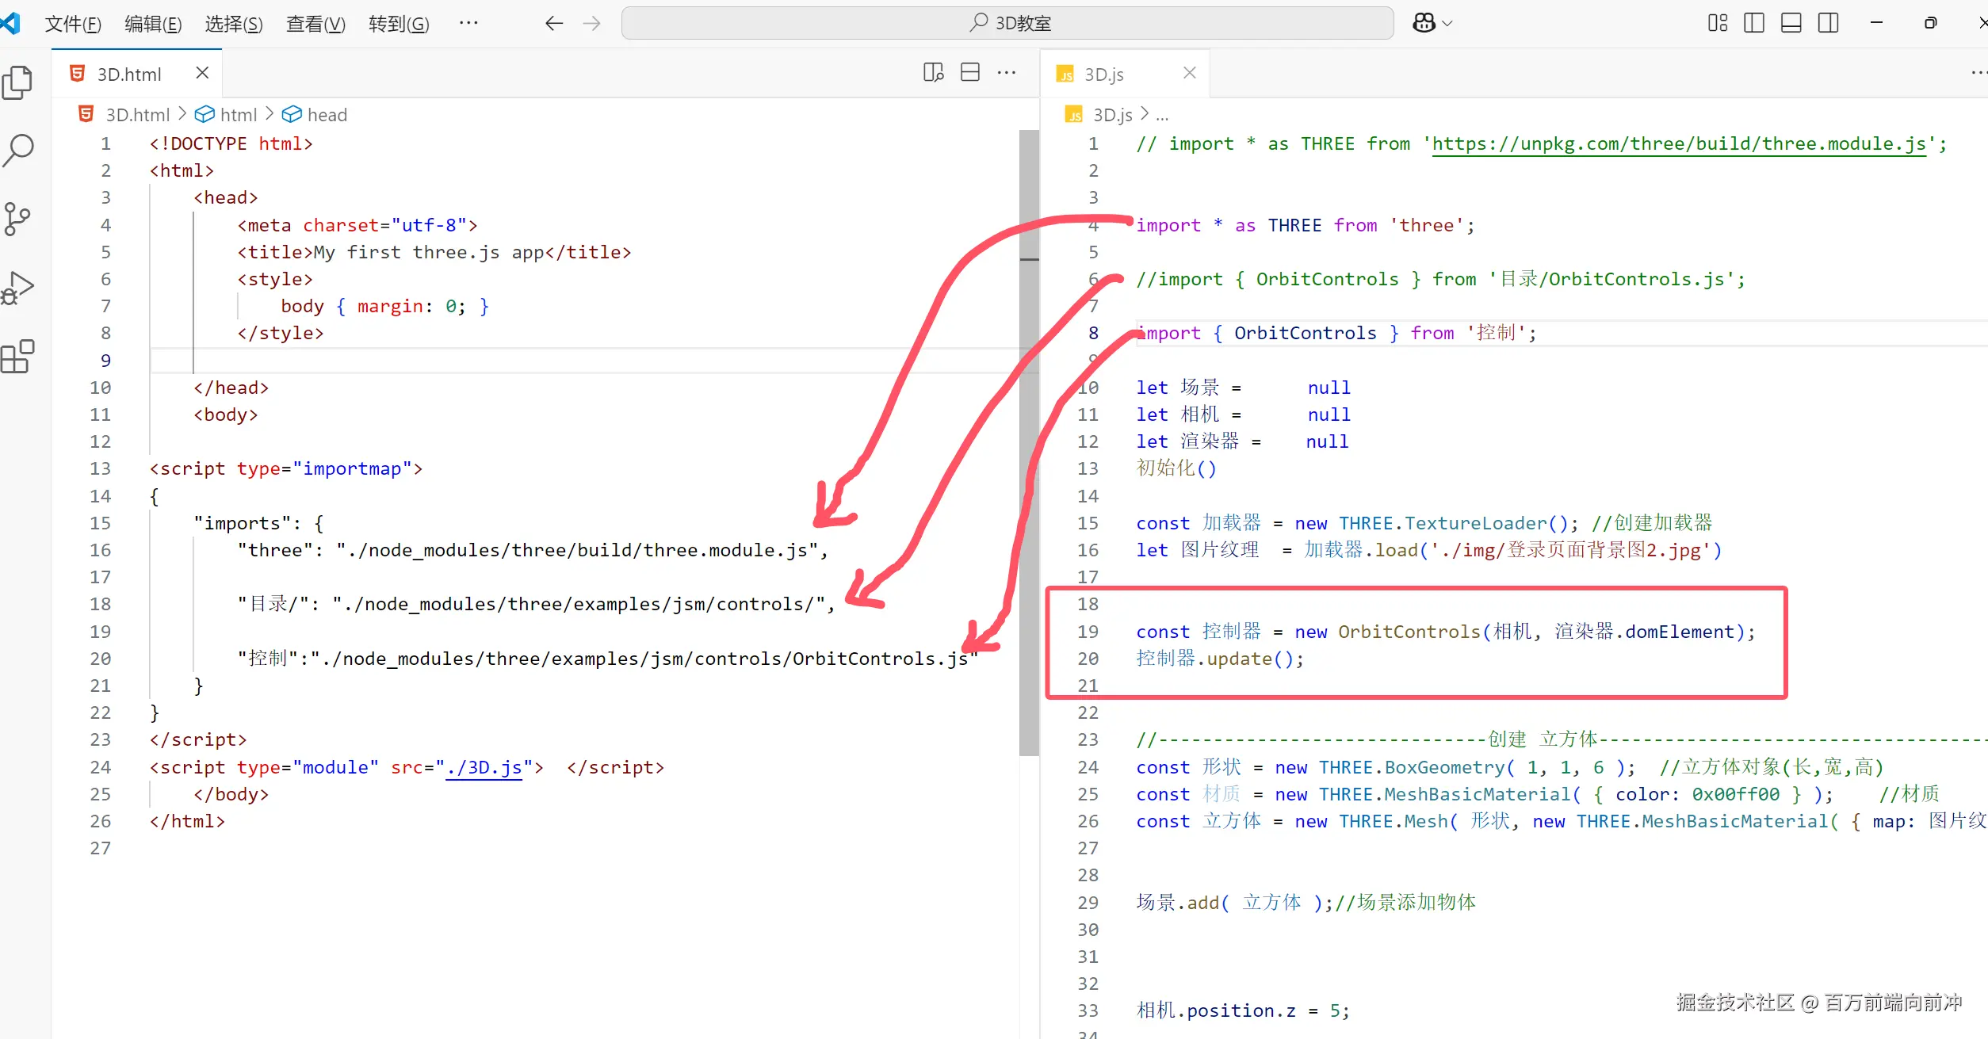Toggle the primary side bar
1988x1039 pixels.
(1754, 23)
